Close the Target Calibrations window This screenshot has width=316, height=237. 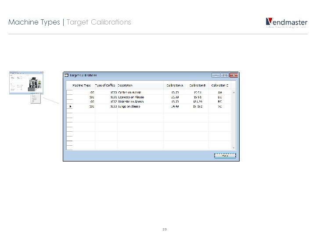pos(233,75)
